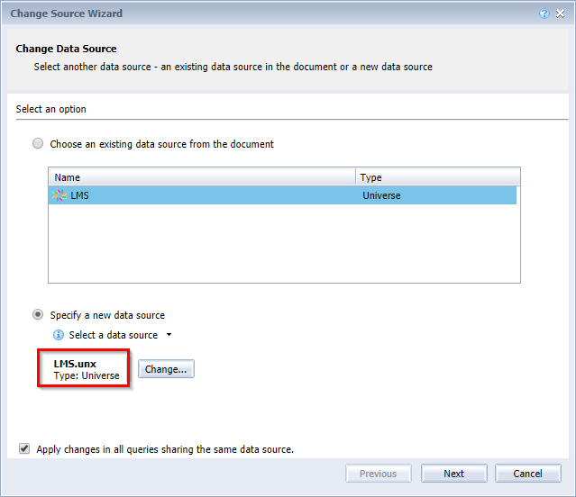Click the Next button

[x=453, y=474]
